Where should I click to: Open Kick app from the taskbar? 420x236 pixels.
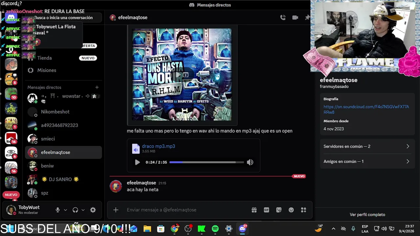click(x=201, y=229)
